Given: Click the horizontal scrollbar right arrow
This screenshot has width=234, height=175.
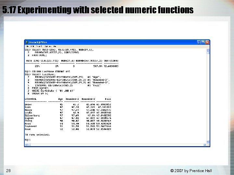Looking at the screenshot, I should [x=205, y=145].
